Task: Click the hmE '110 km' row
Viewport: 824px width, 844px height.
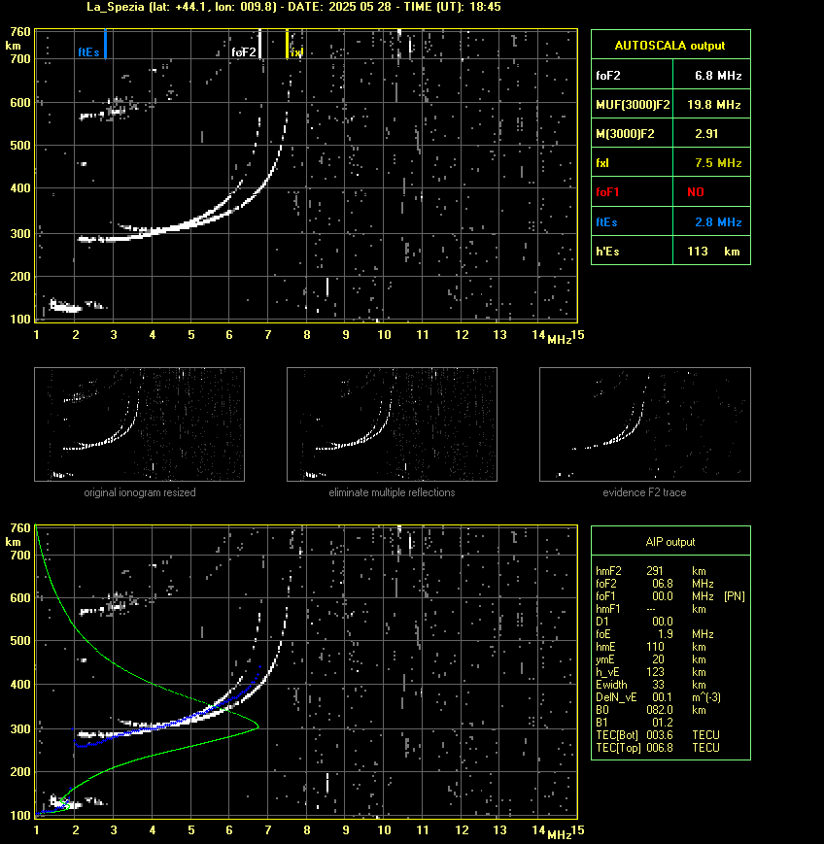Action: (651, 647)
